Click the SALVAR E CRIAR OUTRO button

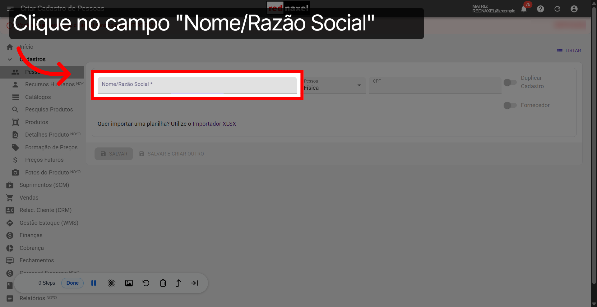click(171, 153)
